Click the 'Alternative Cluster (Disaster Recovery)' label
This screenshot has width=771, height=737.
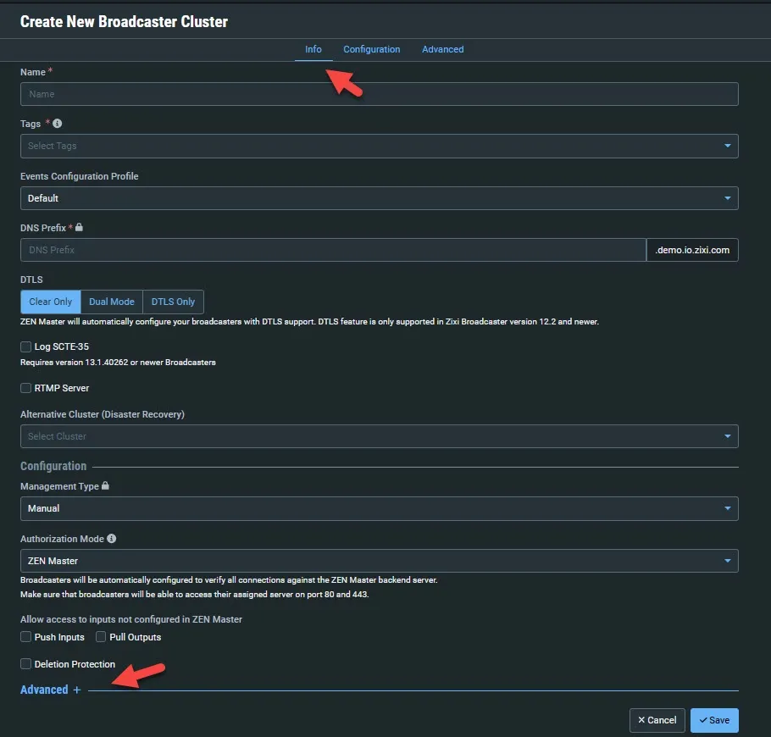click(103, 414)
